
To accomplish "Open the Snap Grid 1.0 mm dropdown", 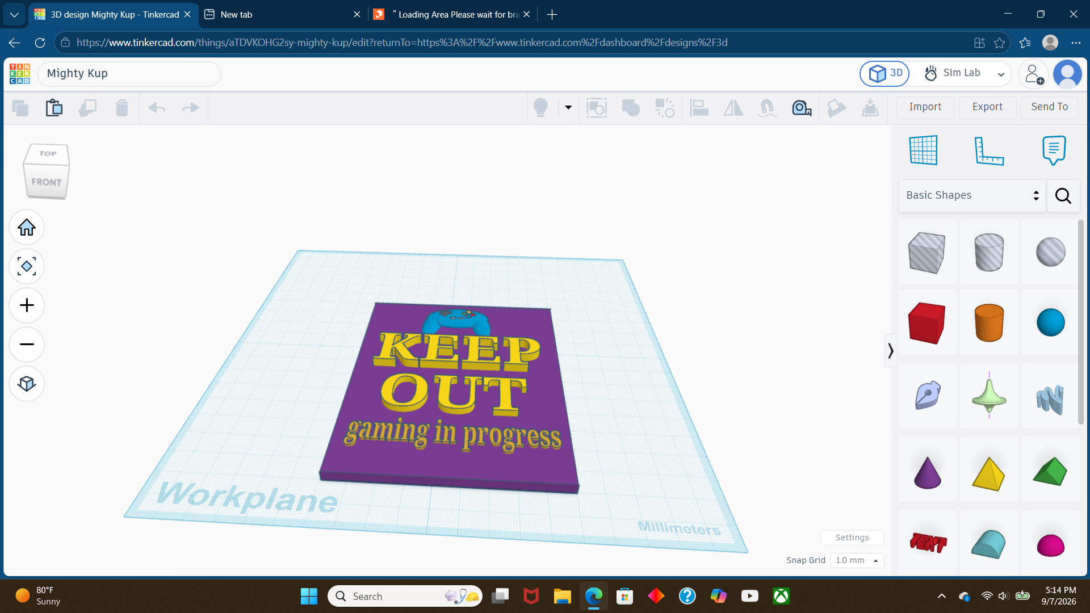I will 857,560.
